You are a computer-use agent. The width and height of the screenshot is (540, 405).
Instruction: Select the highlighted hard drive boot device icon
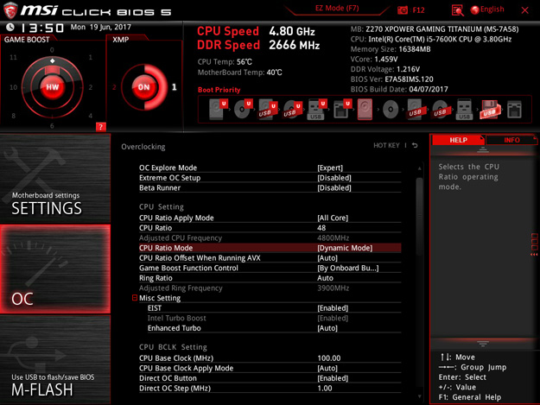pos(365,110)
